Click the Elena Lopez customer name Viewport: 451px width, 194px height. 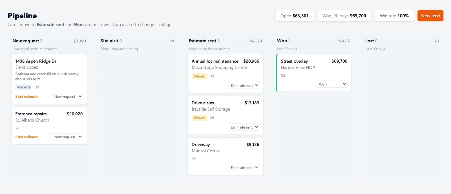coord(26,67)
